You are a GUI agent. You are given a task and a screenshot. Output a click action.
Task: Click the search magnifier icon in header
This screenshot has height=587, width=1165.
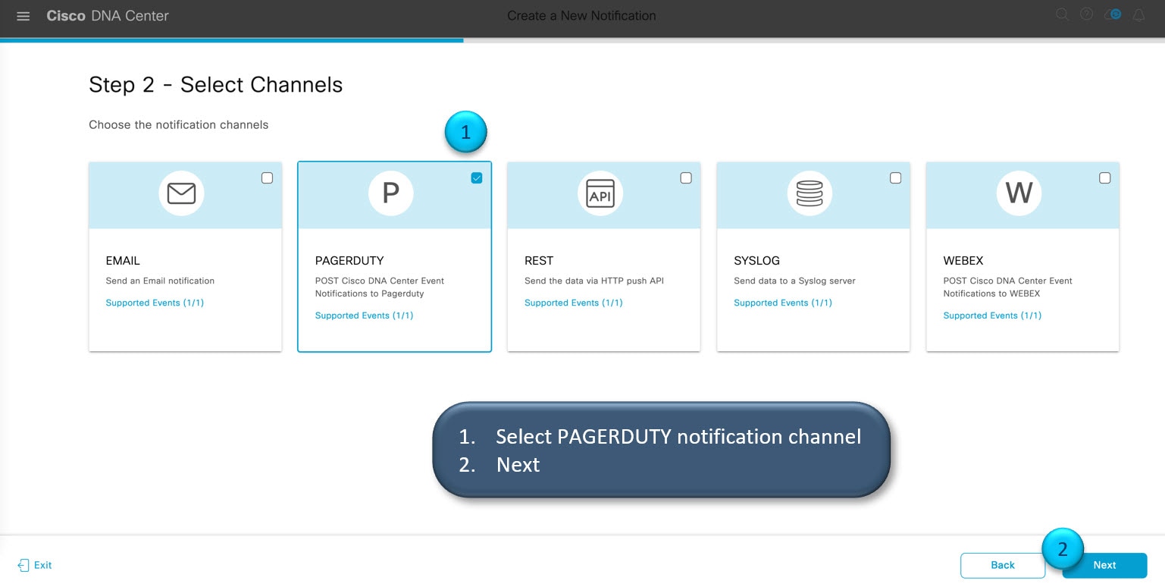[1062, 14]
